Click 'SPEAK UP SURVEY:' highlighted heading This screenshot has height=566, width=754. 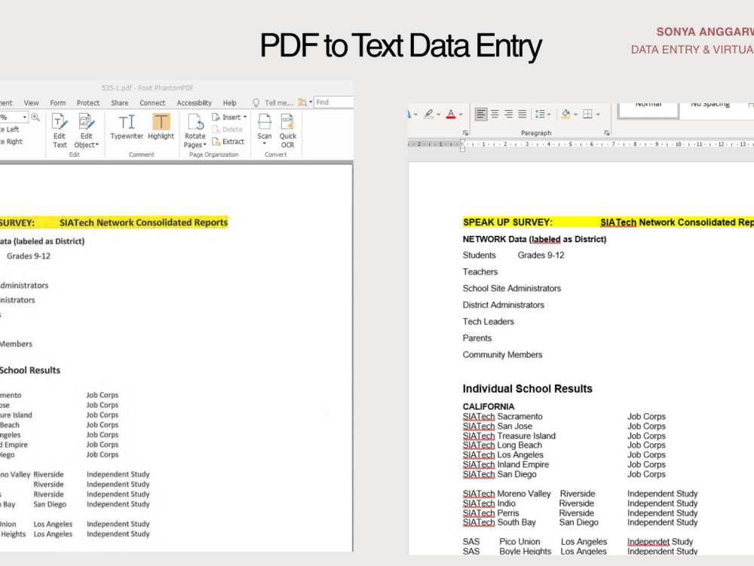click(507, 222)
